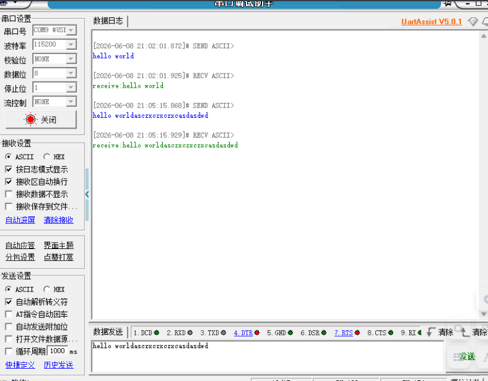Open the 历史发送 link
This screenshot has height=381, width=488.
click(x=59, y=365)
